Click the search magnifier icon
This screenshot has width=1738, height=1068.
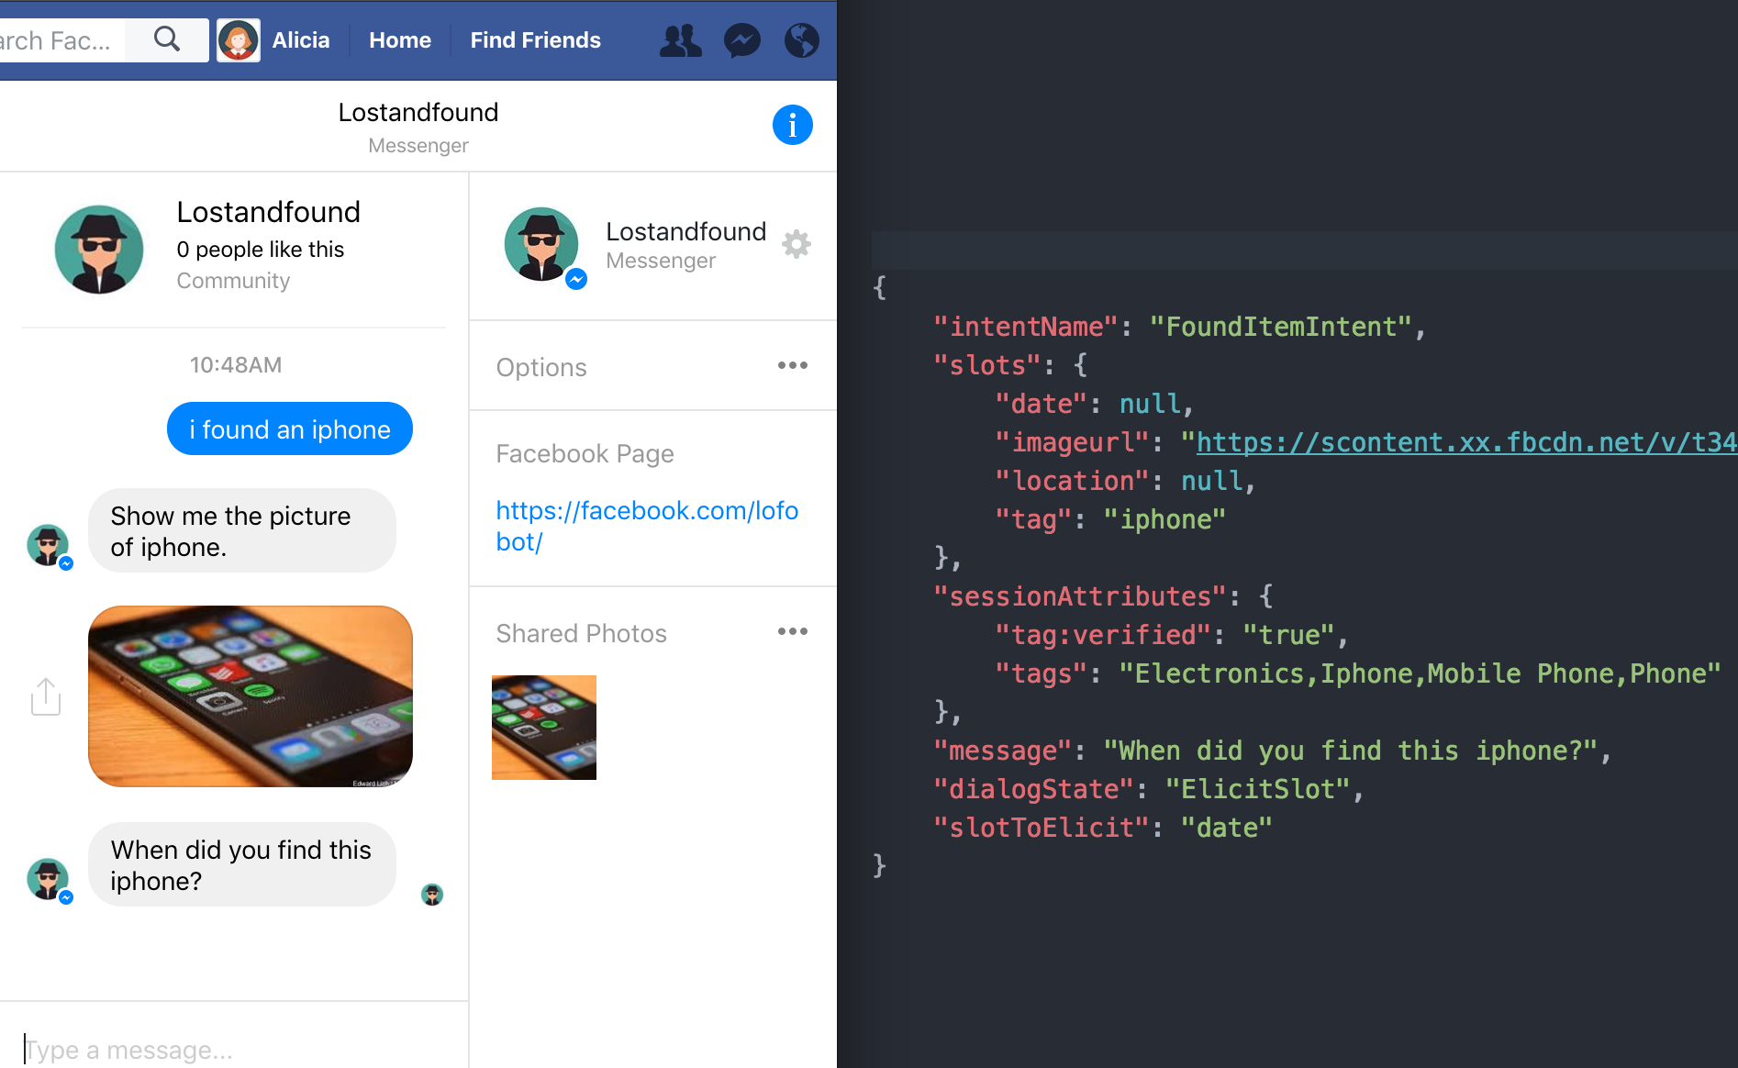point(167,39)
